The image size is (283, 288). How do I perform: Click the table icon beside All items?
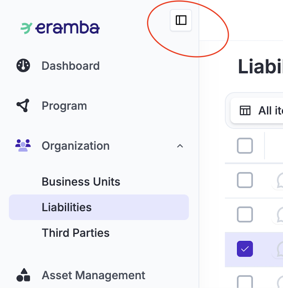[x=245, y=111]
